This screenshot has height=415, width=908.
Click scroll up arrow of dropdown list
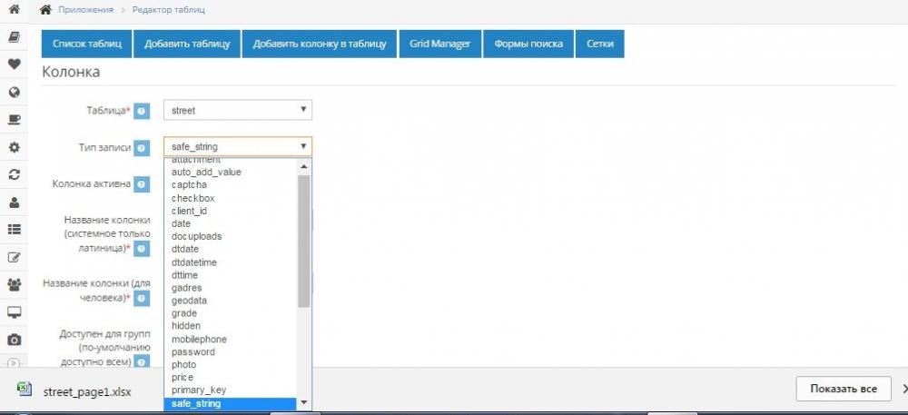click(x=304, y=167)
